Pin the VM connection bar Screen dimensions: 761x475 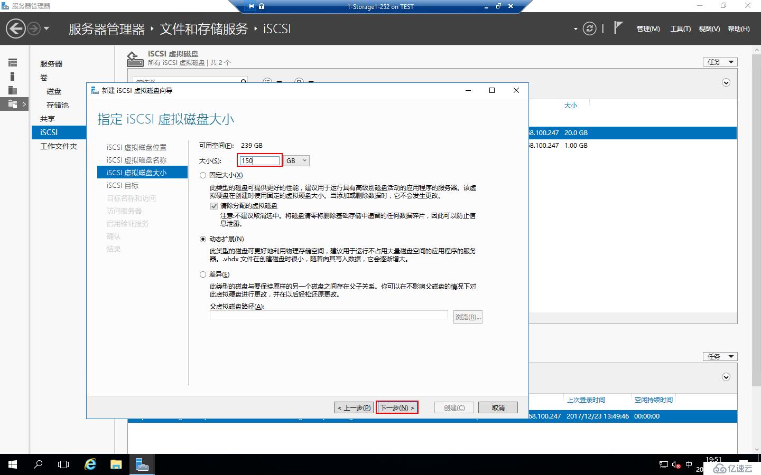click(250, 6)
